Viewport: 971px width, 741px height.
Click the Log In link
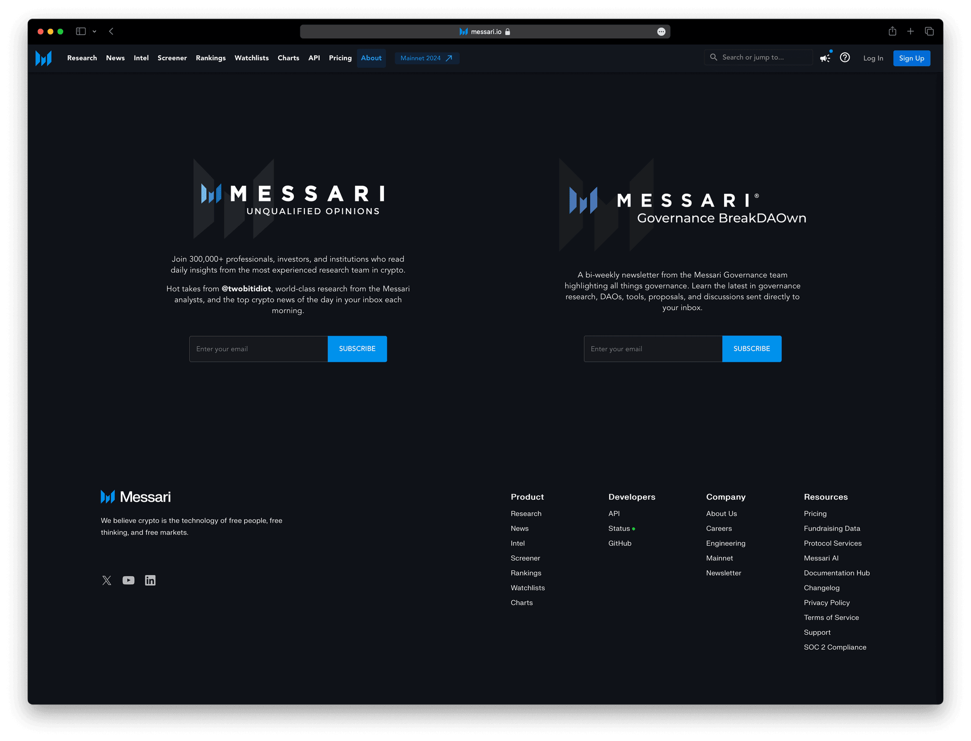click(873, 58)
